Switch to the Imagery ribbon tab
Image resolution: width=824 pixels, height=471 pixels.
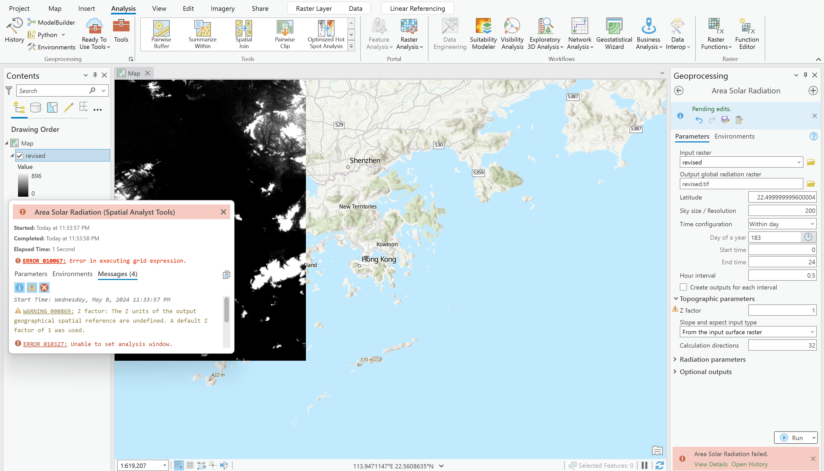click(222, 8)
